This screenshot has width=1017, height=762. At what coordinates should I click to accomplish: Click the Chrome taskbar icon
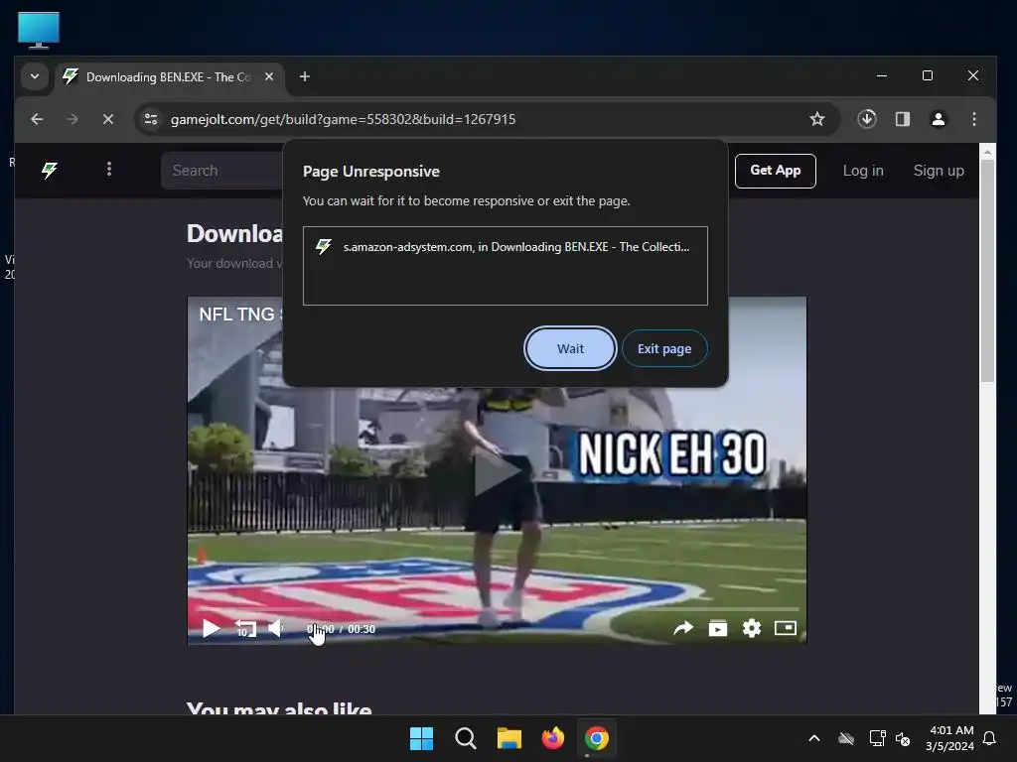point(597,738)
